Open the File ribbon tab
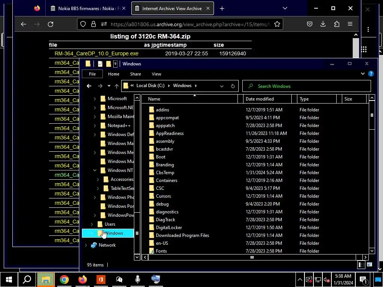This screenshot has height=287, width=383. 92,74
